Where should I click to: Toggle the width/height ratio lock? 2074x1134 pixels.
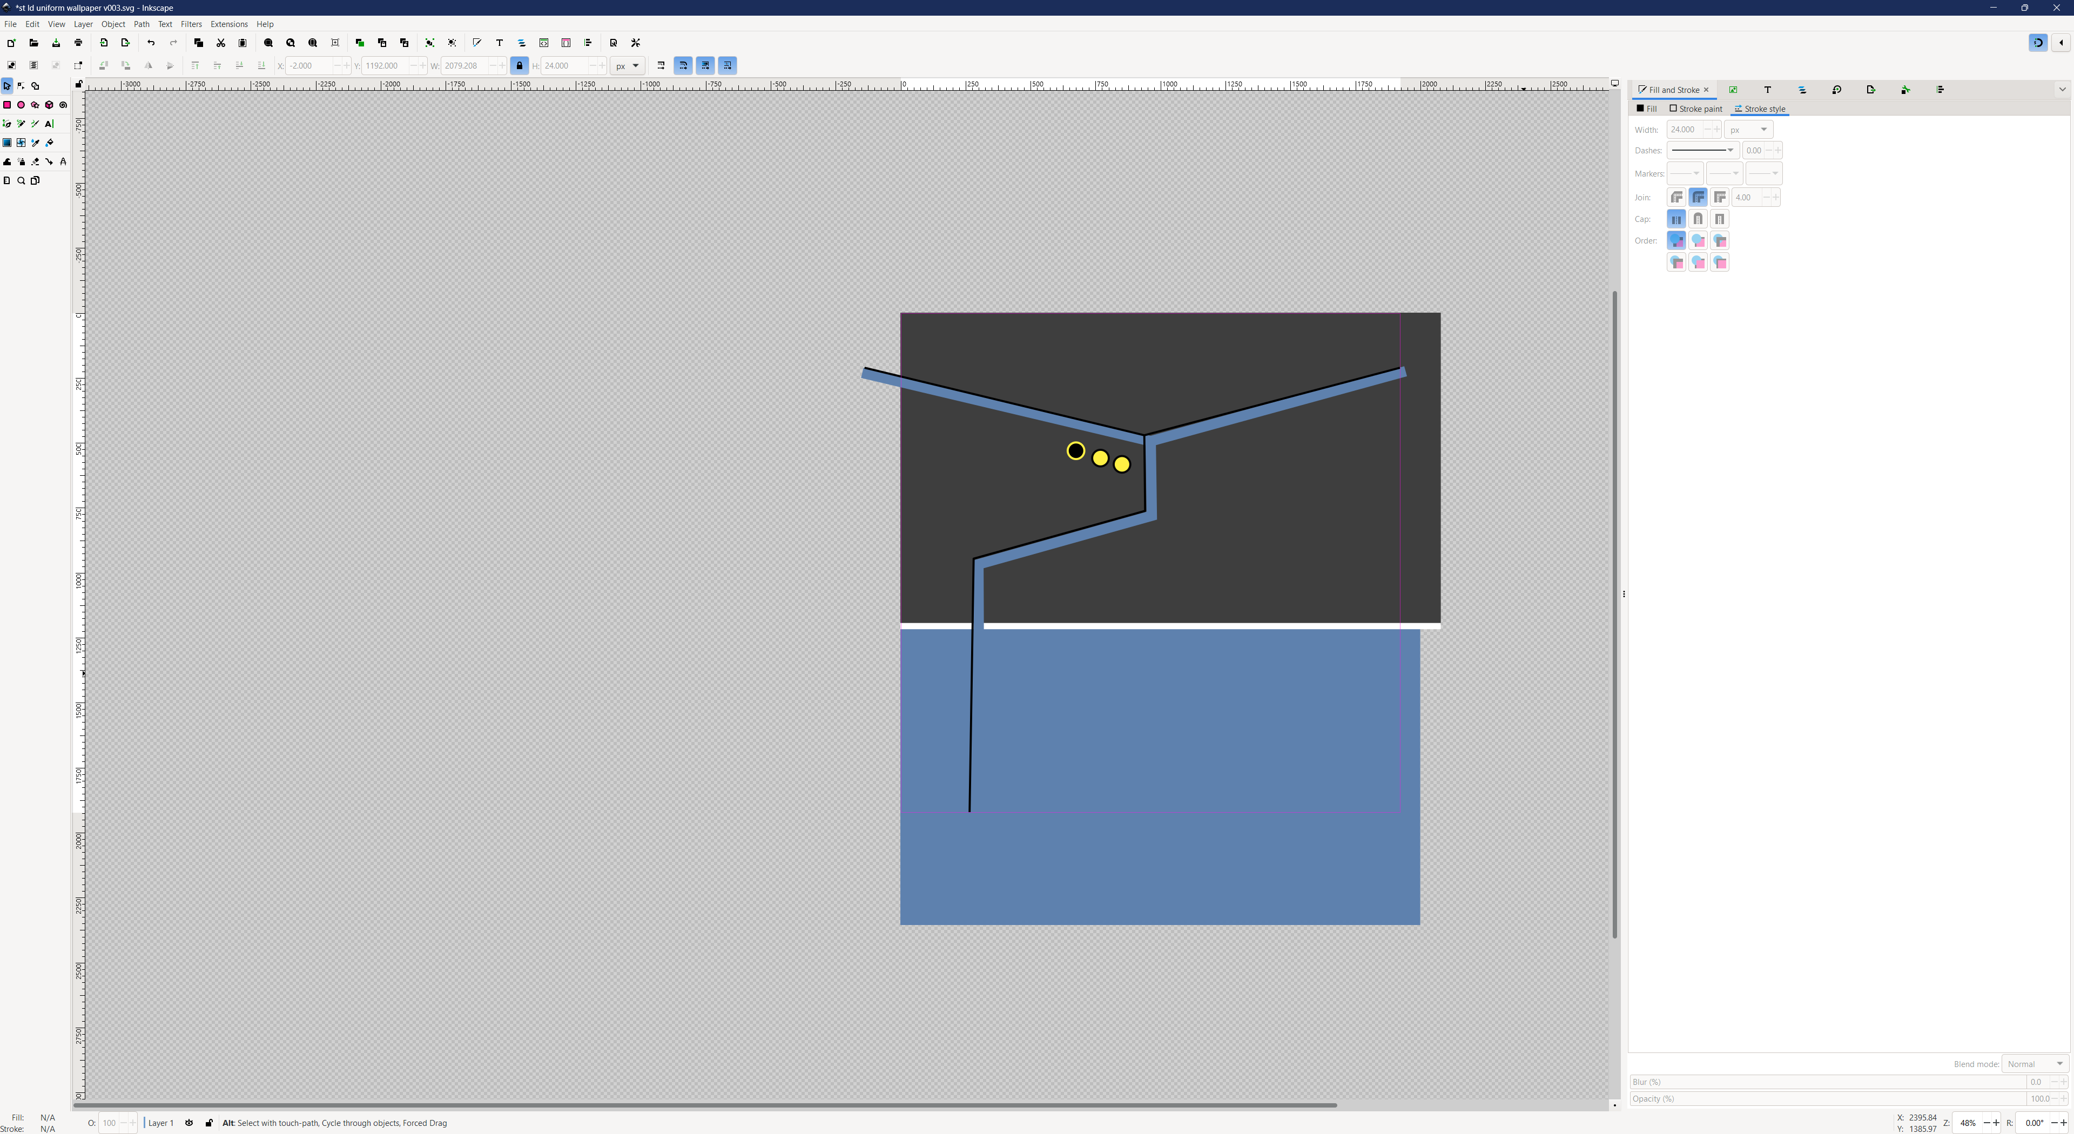[x=519, y=66]
